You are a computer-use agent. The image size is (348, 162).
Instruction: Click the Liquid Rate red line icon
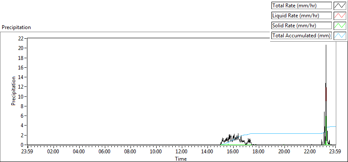coord(340,16)
